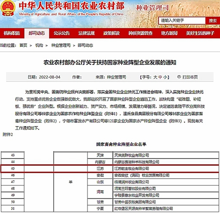Viewport: 220px width, 213px height.
Task: Click the 种业管理司 header title
Action: tap(152, 8)
